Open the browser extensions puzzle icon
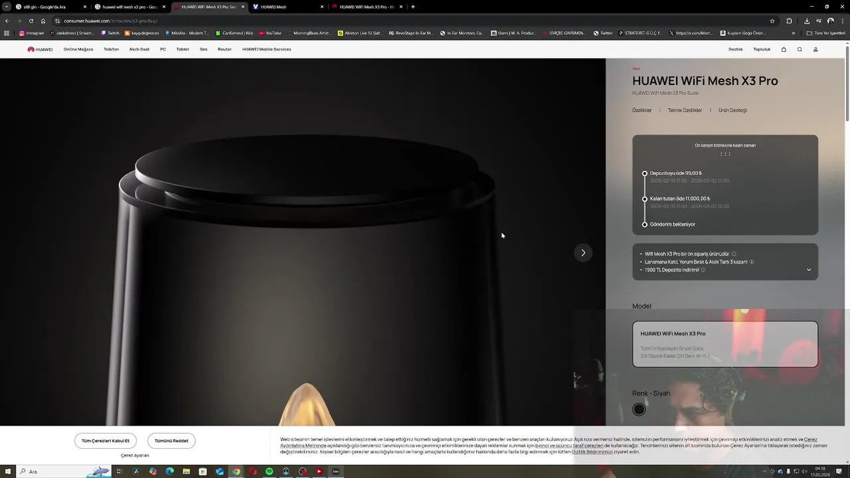This screenshot has width=850, height=478. pyautogui.click(x=789, y=21)
